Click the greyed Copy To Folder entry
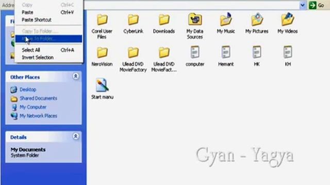 pyautogui.click(x=48, y=31)
